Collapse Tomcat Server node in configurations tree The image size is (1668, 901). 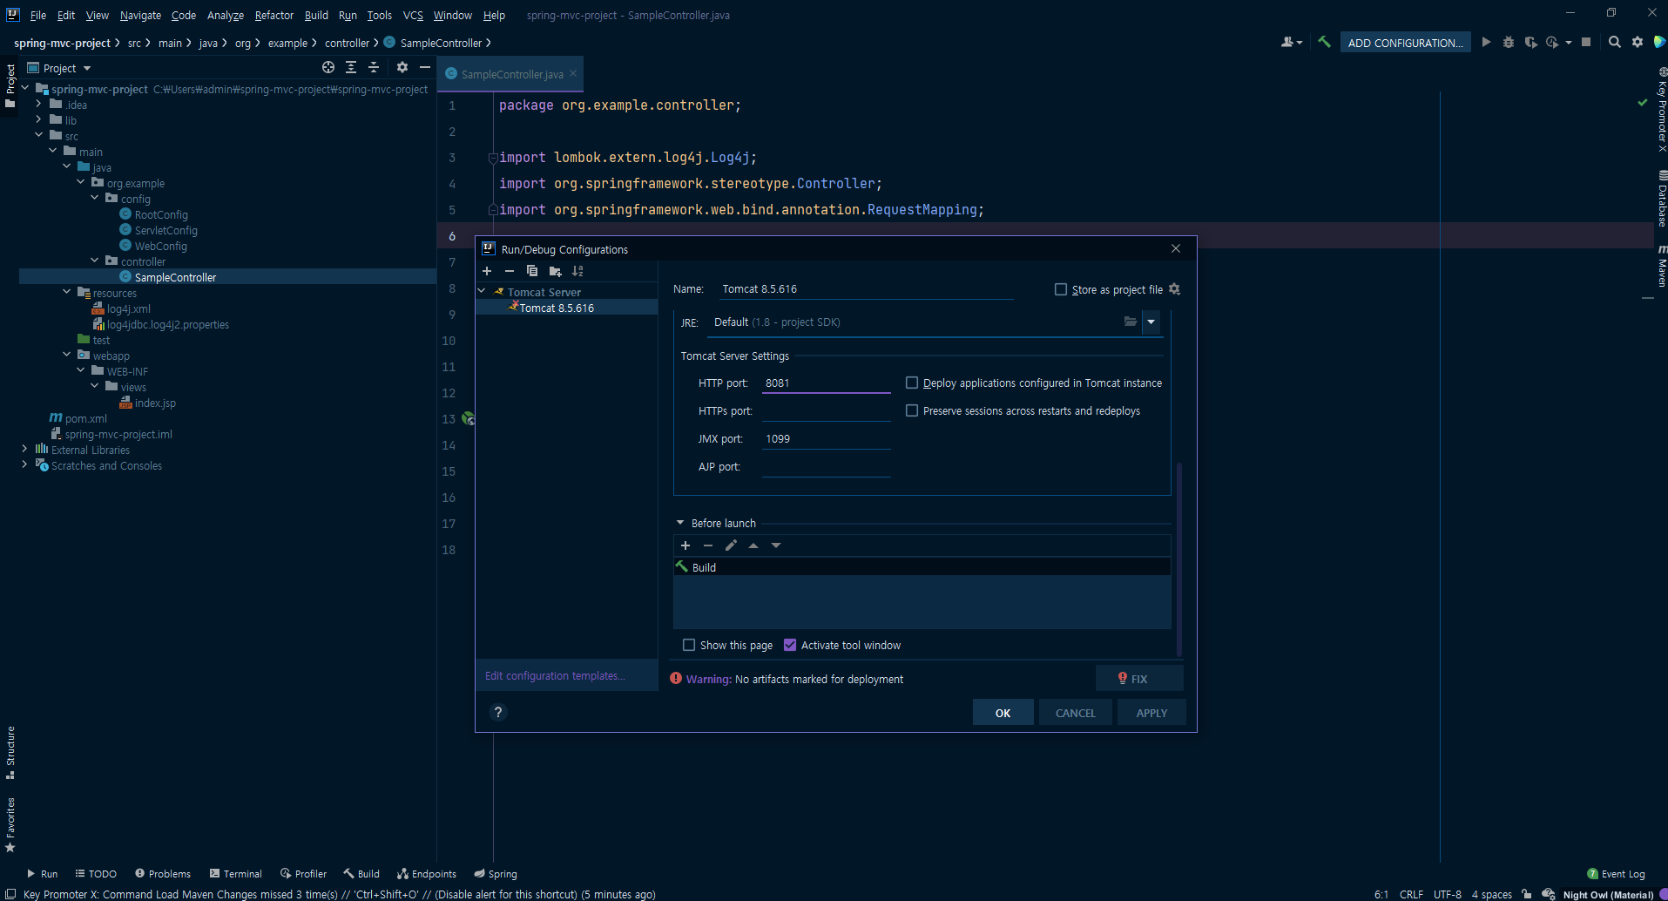[482, 292]
